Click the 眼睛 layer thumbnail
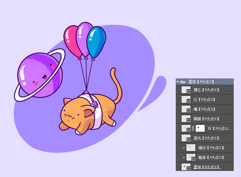The width and height of the screenshot is (241, 177). (x=186, y=119)
